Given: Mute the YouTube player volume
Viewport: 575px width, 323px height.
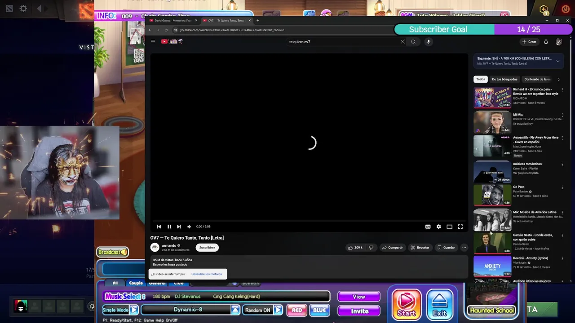Looking at the screenshot, I should pos(189,227).
